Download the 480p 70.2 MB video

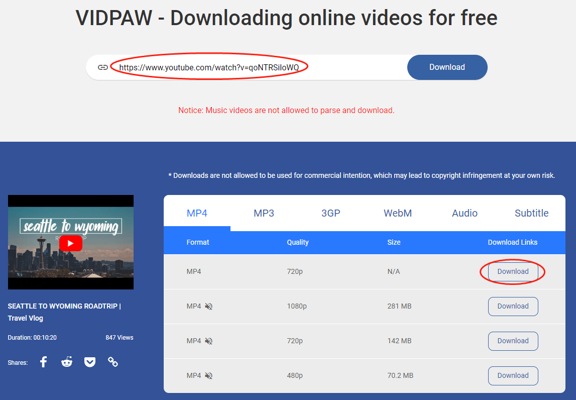click(x=513, y=375)
